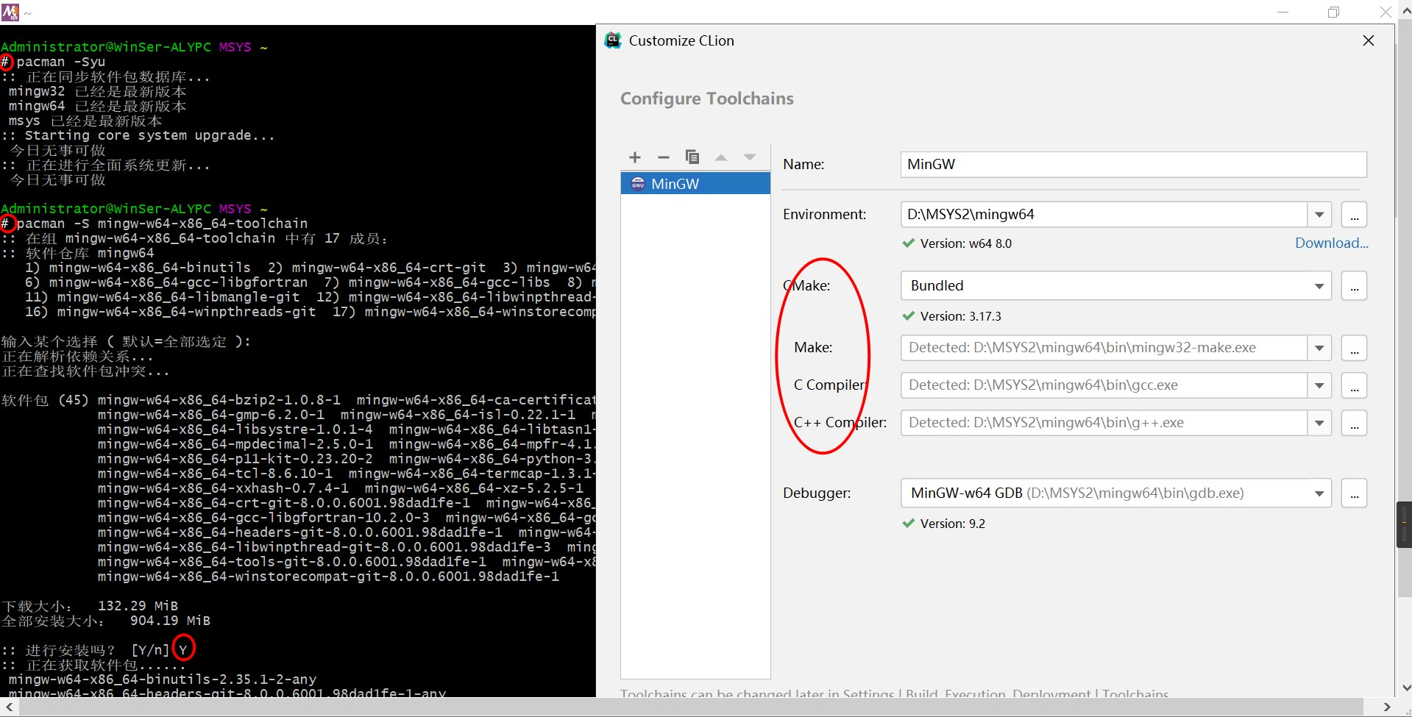Browse for the C++ Compiler executable

coord(1354,423)
